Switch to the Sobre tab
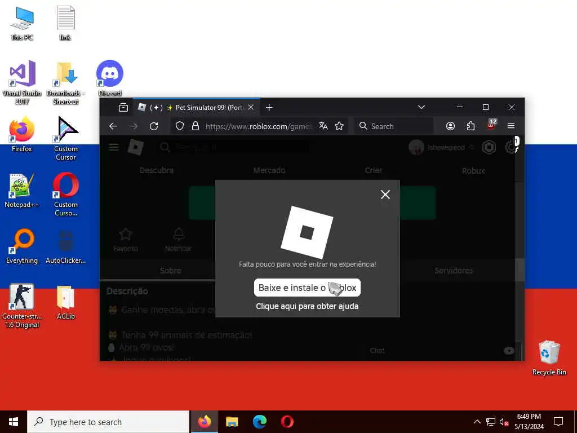Viewport: 577px width, 433px height. pos(170,271)
